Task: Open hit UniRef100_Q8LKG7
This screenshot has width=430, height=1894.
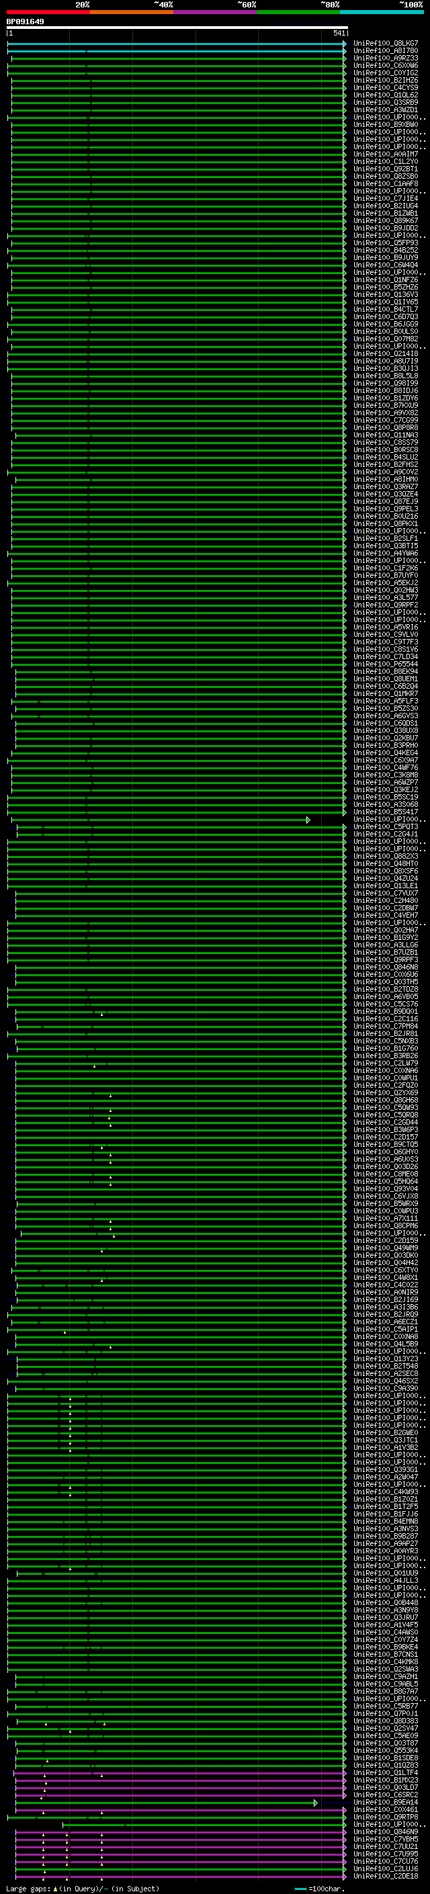Action: click(x=386, y=44)
